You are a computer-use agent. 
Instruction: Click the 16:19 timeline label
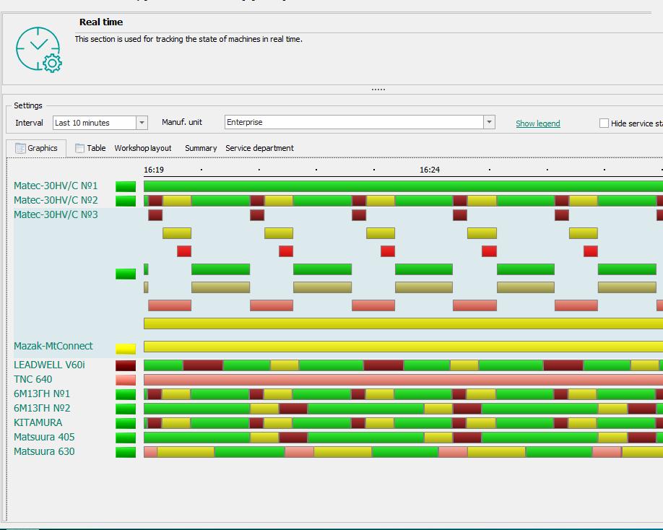[154, 170]
